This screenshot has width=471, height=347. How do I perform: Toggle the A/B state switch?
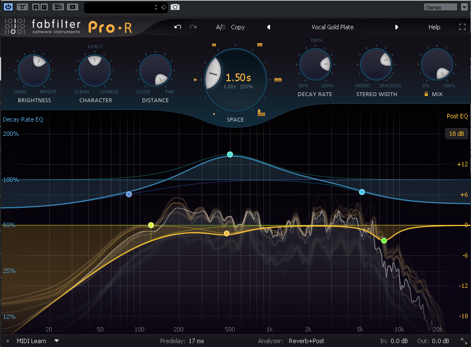[x=220, y=27]
